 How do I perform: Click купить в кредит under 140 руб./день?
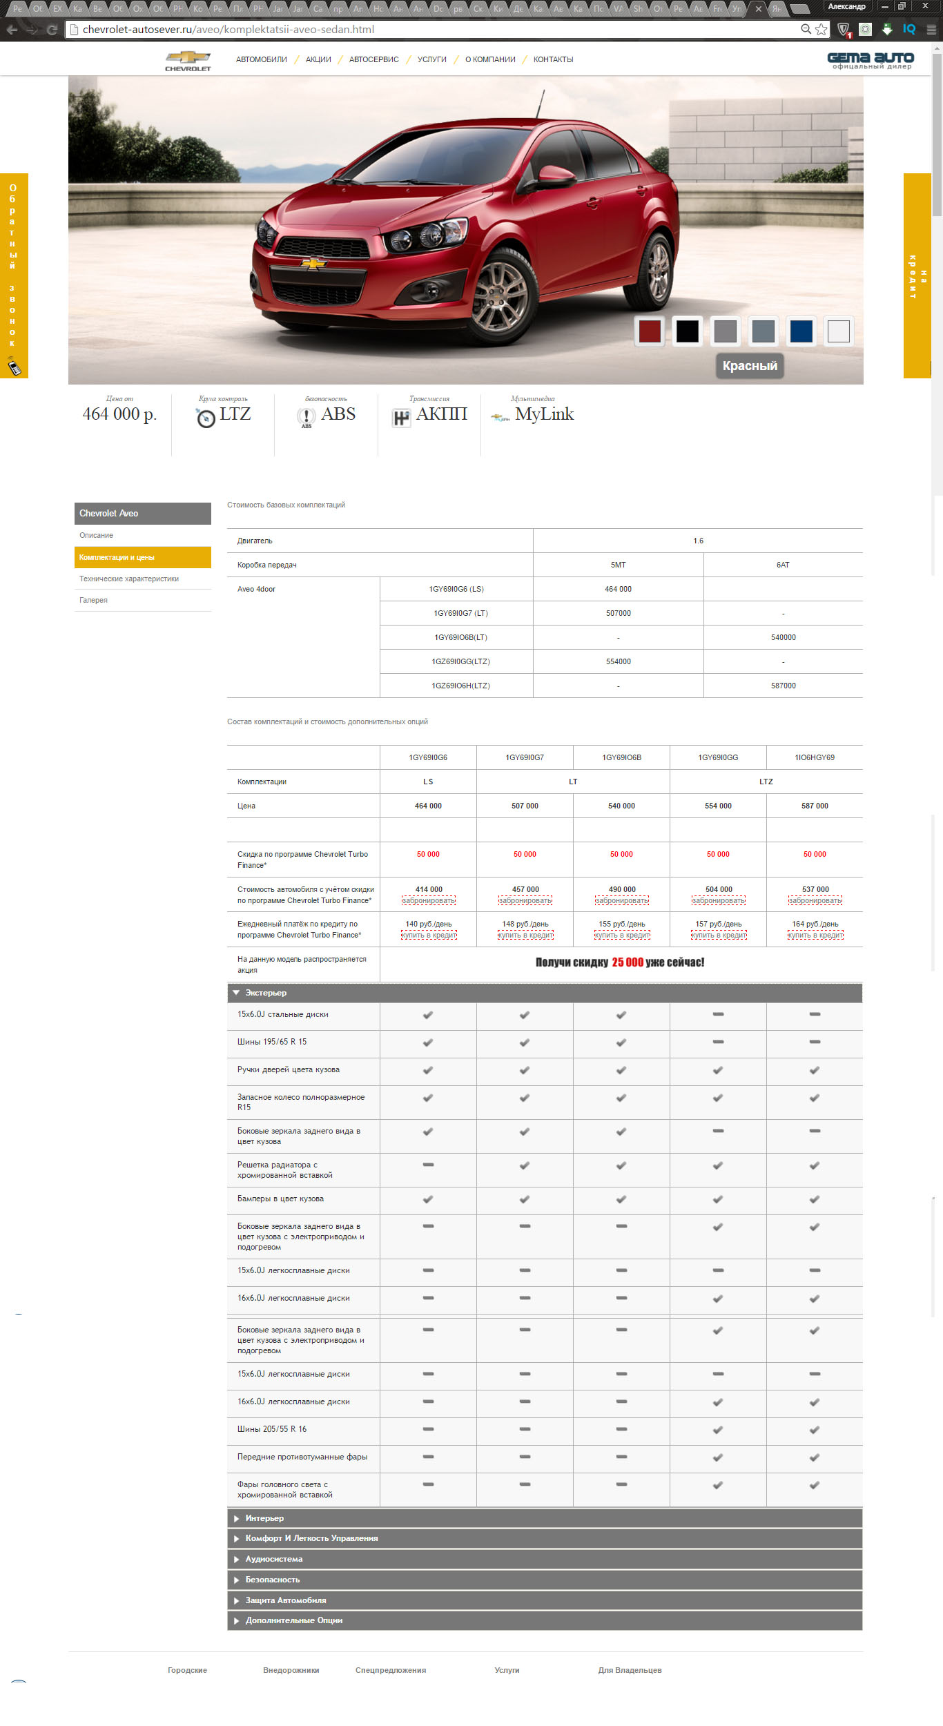pyautogui.click(x=429, y=935)
